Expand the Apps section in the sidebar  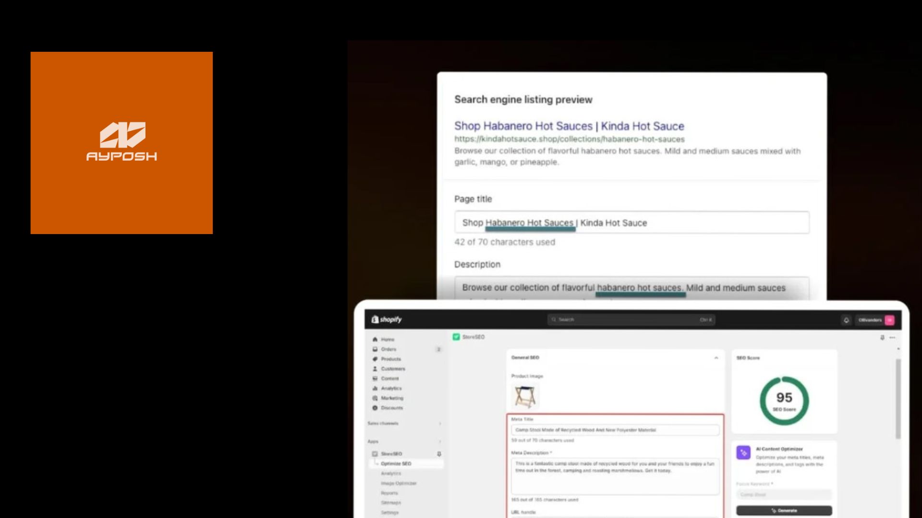click(440, 441)
